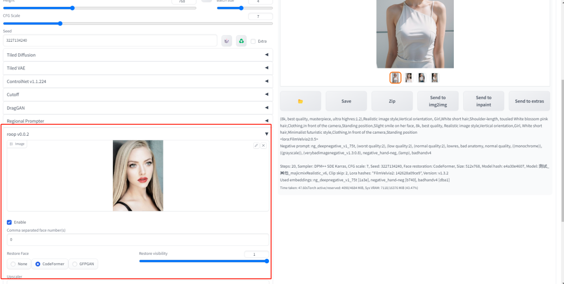The width and height of the screenshot is (564, 284).
Task: Click the "<lora:FilmVelvia2:0.5>" text
Action: [299, 139]
